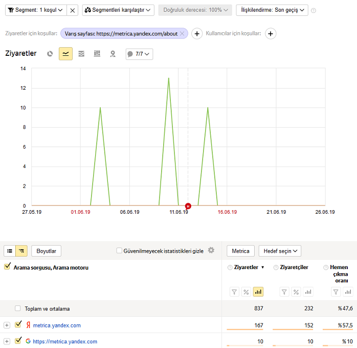Switch to pie chart view

tap(50, 54)
